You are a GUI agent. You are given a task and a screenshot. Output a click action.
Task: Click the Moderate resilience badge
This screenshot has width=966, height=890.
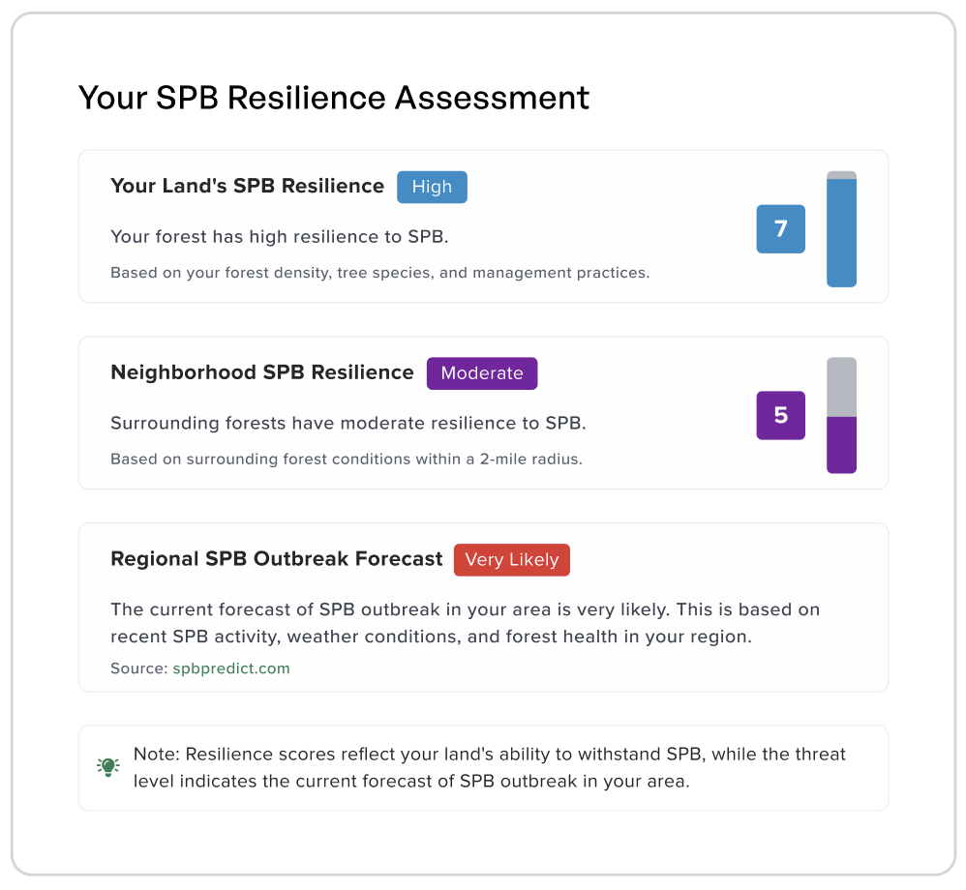[x=481, y=373]
